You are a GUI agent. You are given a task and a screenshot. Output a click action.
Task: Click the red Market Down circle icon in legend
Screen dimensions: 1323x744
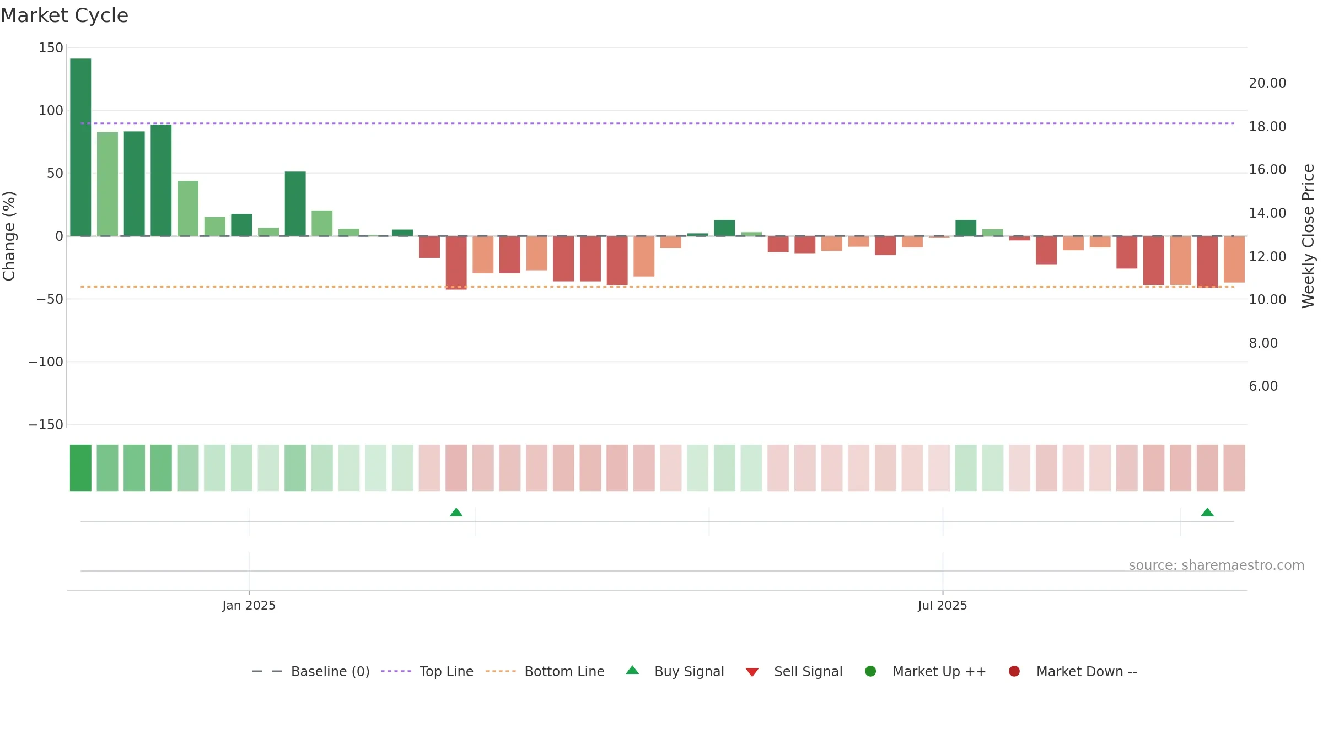tap(1014, 671)
